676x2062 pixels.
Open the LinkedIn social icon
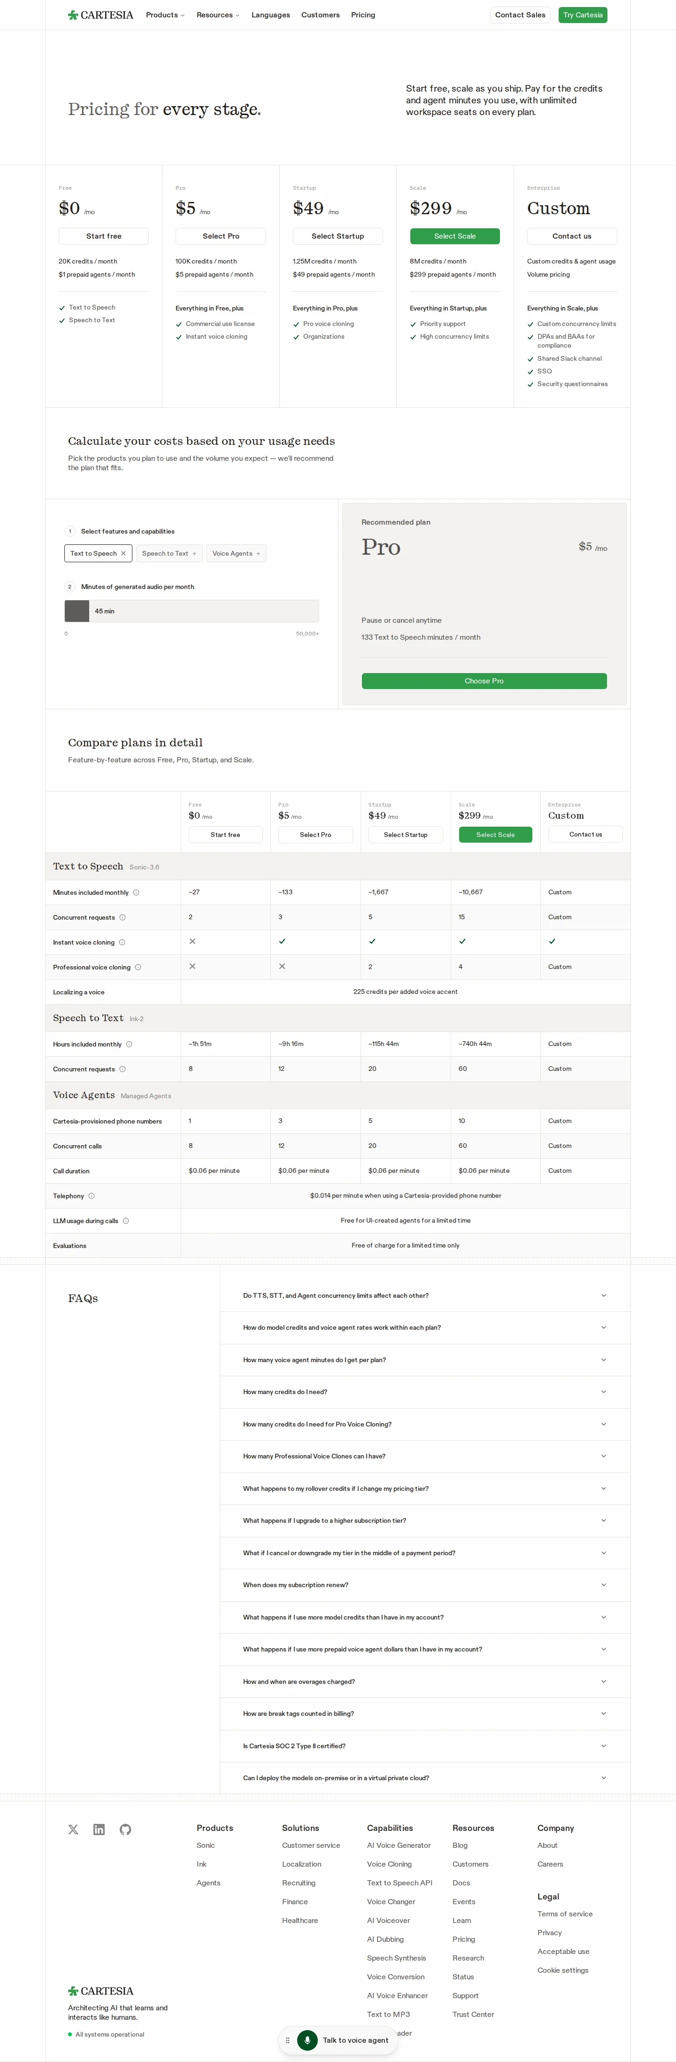coord(99,1829)
